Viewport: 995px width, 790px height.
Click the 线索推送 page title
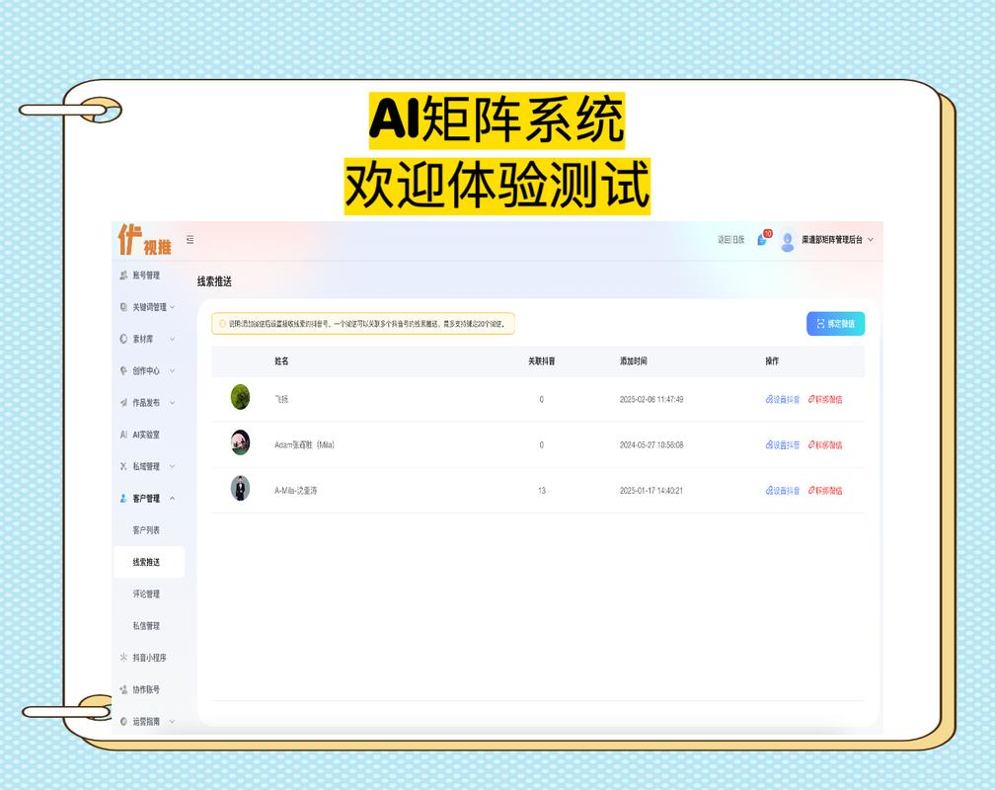[x=214, y=281]
